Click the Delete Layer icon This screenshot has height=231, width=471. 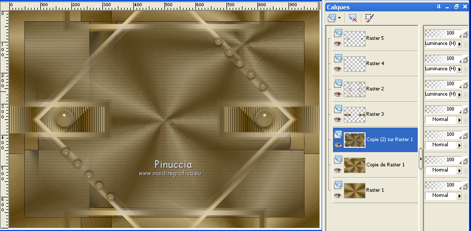pos(353,18)
